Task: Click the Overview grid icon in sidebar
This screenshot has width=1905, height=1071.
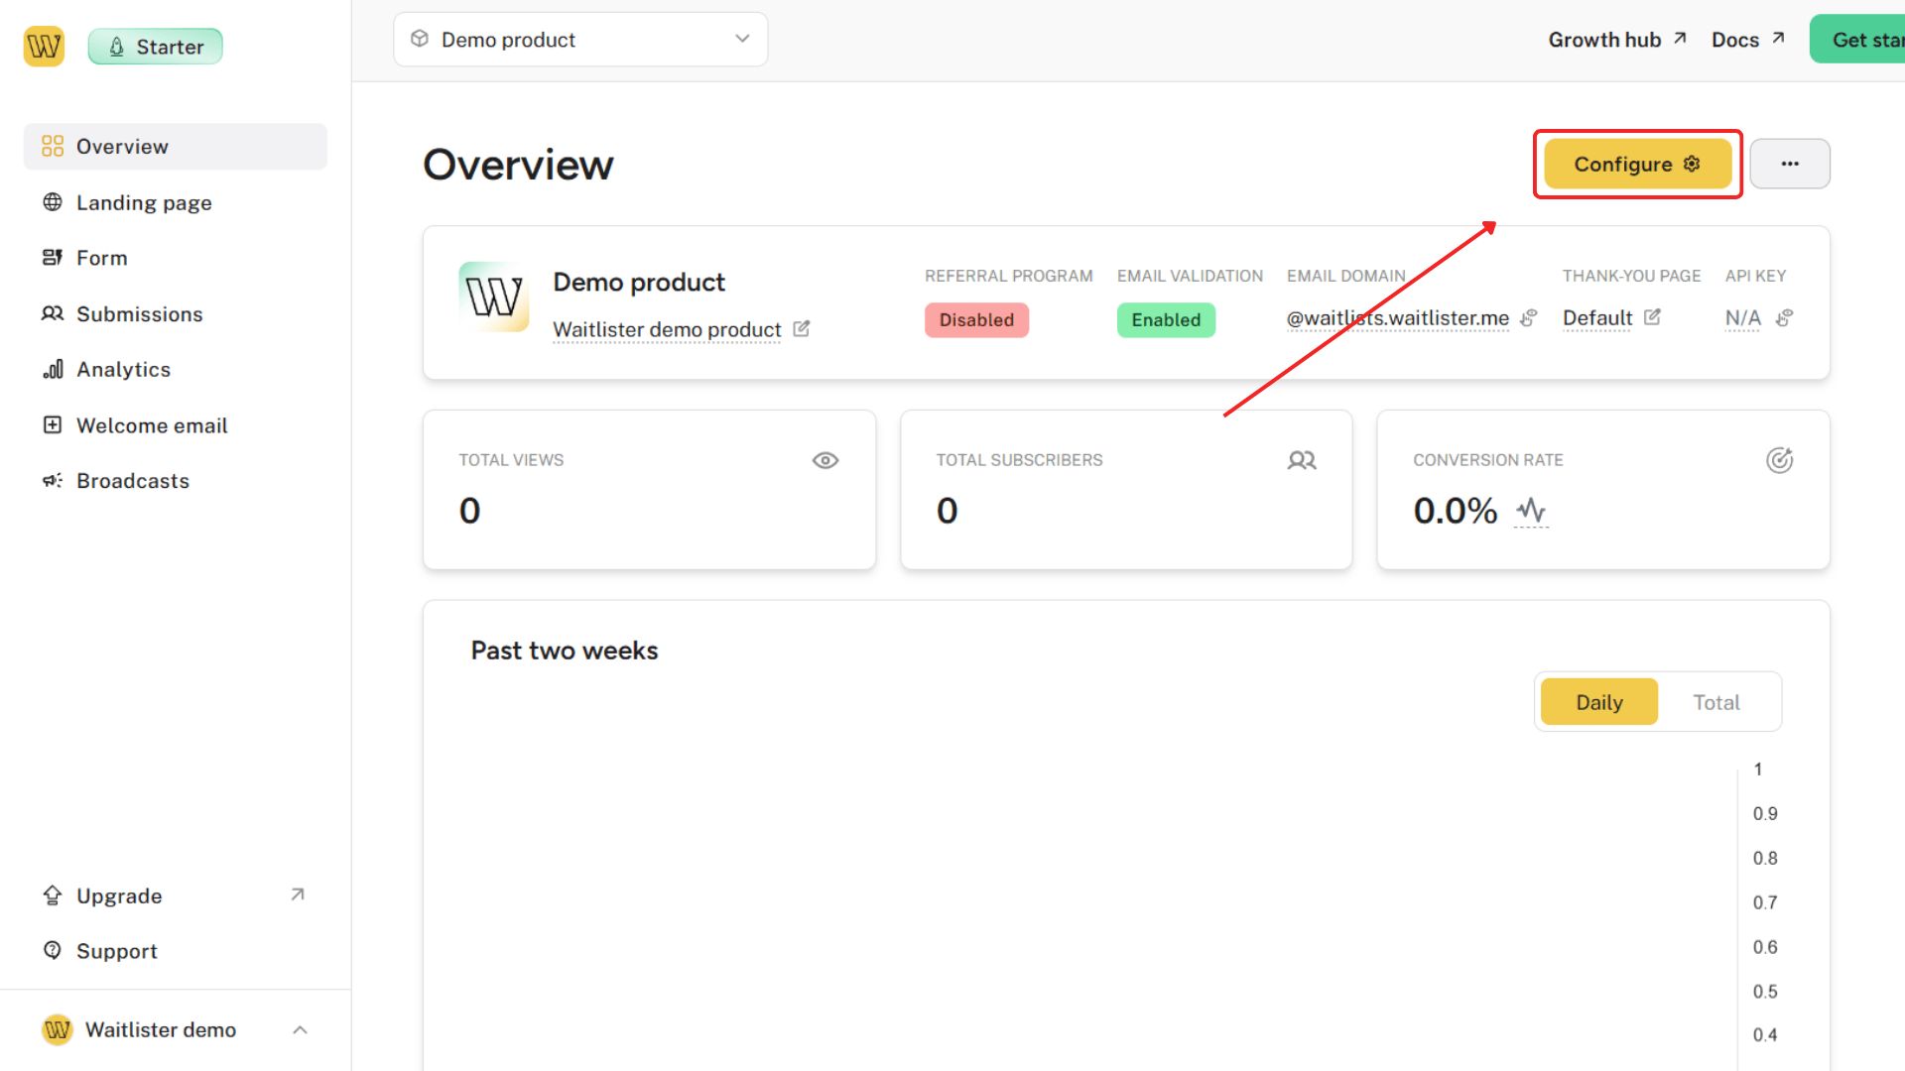Action: (x=53, y=147)
